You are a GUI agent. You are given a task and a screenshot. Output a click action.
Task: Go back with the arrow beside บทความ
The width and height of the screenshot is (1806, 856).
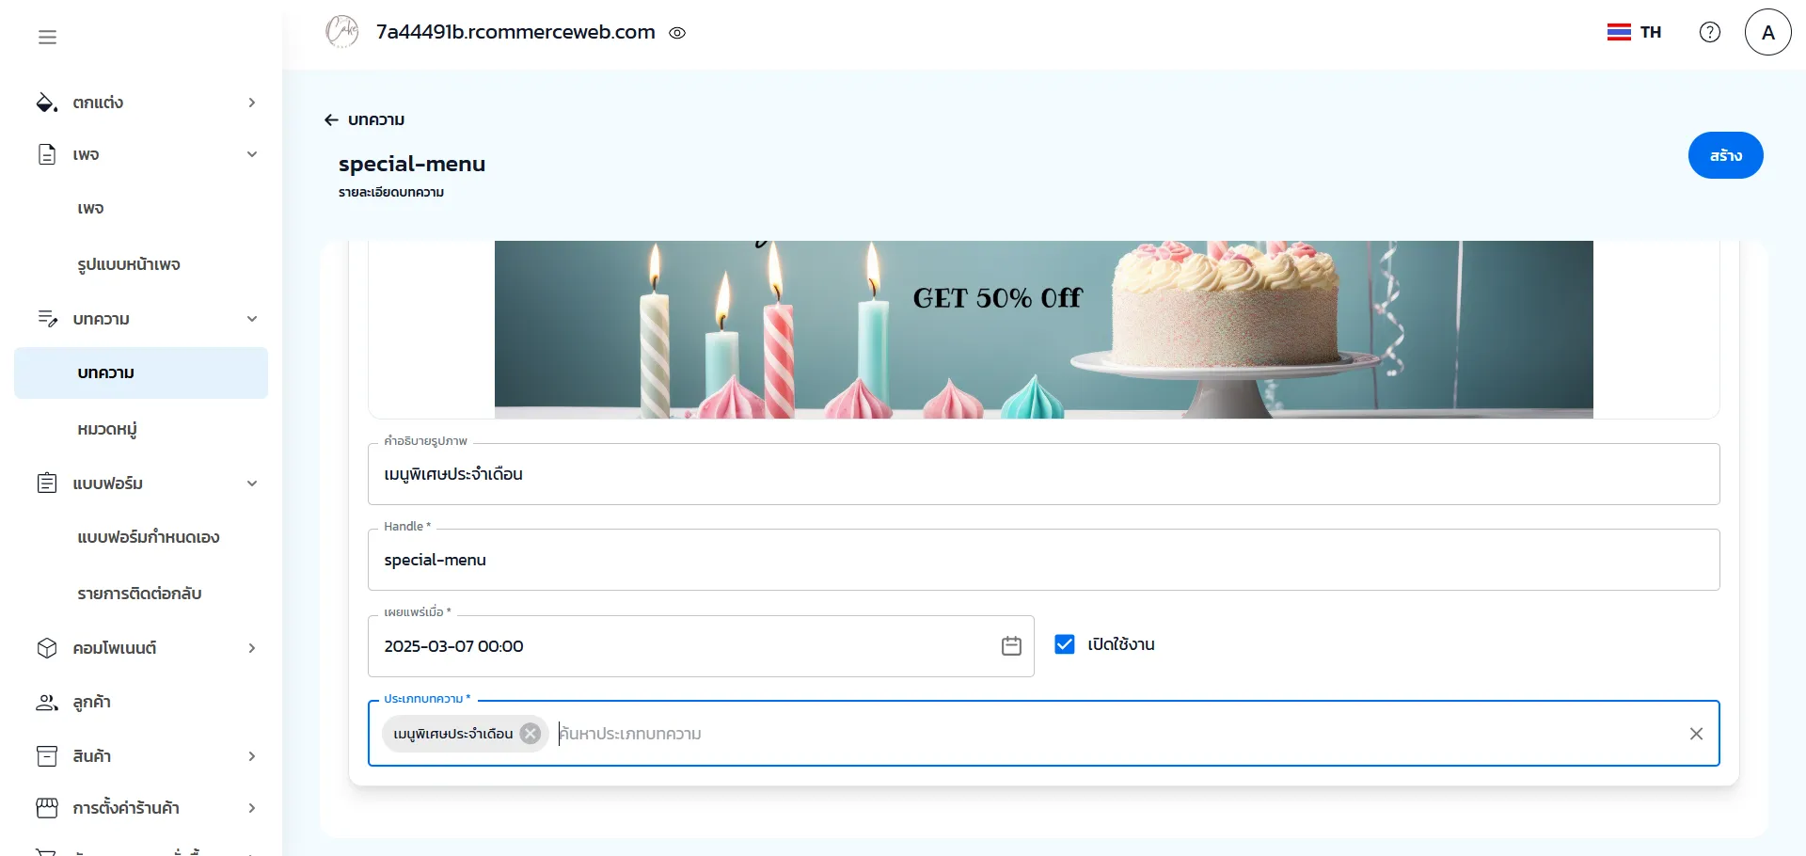click(331, 119)
